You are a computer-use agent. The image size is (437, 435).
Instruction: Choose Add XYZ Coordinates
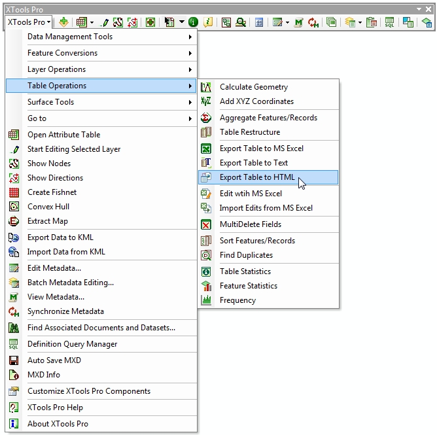268,101
